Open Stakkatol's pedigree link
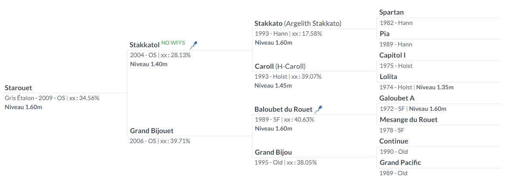This screenshot has height=183, width=506. [145, 45]
